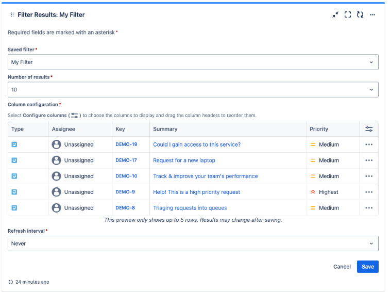Open row actions menu for DEMO-9

pos(369,192)
